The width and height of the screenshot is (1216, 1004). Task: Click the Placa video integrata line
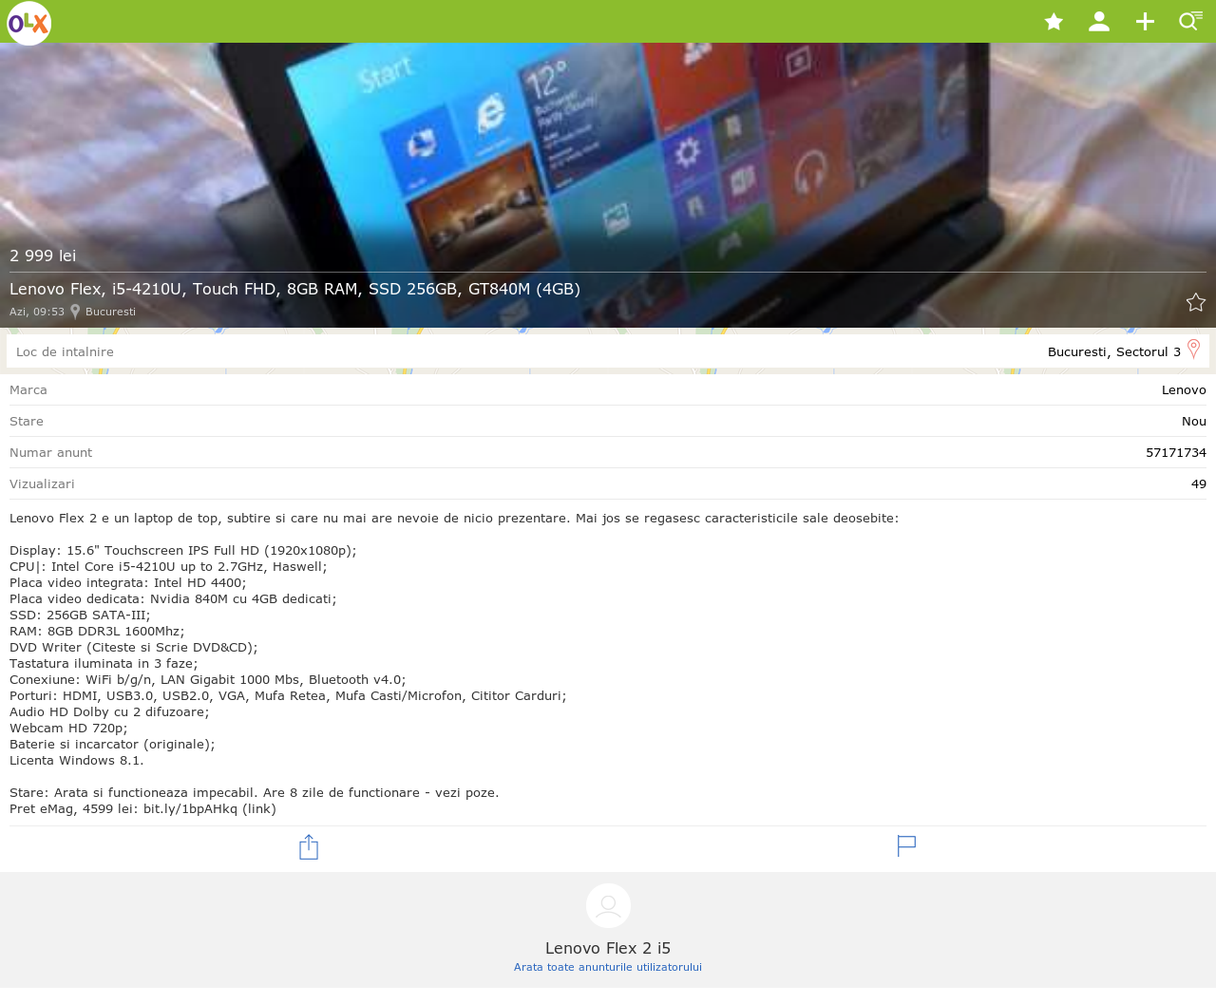128,582
